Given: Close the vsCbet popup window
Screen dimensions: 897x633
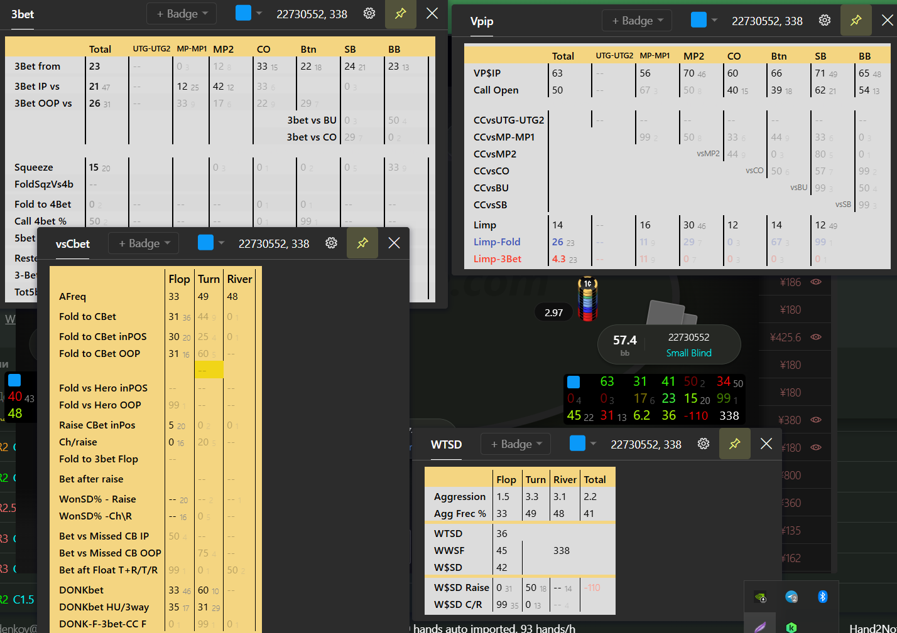Looking at the screenshot, I should pyautogui.click(x=394, y=243).
